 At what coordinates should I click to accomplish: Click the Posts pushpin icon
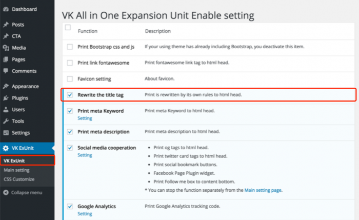(6, 25)
